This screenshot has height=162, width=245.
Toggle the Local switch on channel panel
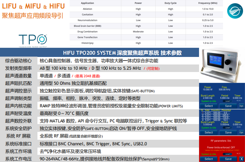[227, 128]
